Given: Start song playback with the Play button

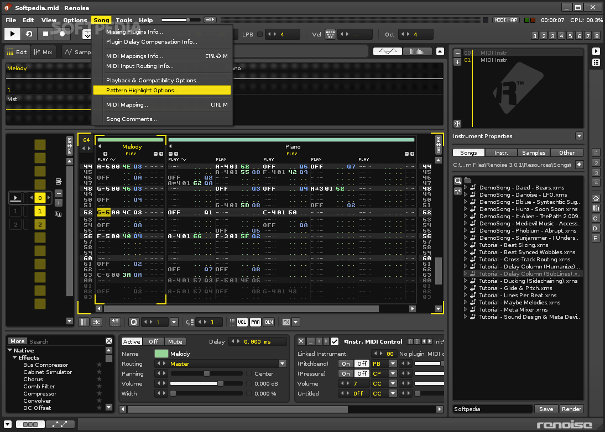Looking at the screenshot, I should [x=12, y=34].
